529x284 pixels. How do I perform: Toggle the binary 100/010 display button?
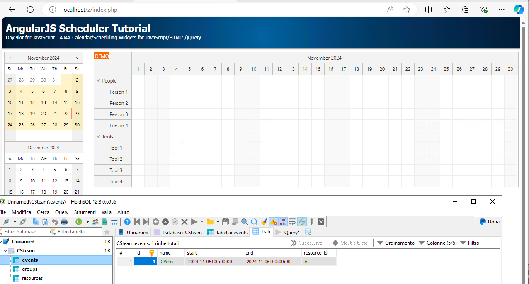tap(283, 222)
